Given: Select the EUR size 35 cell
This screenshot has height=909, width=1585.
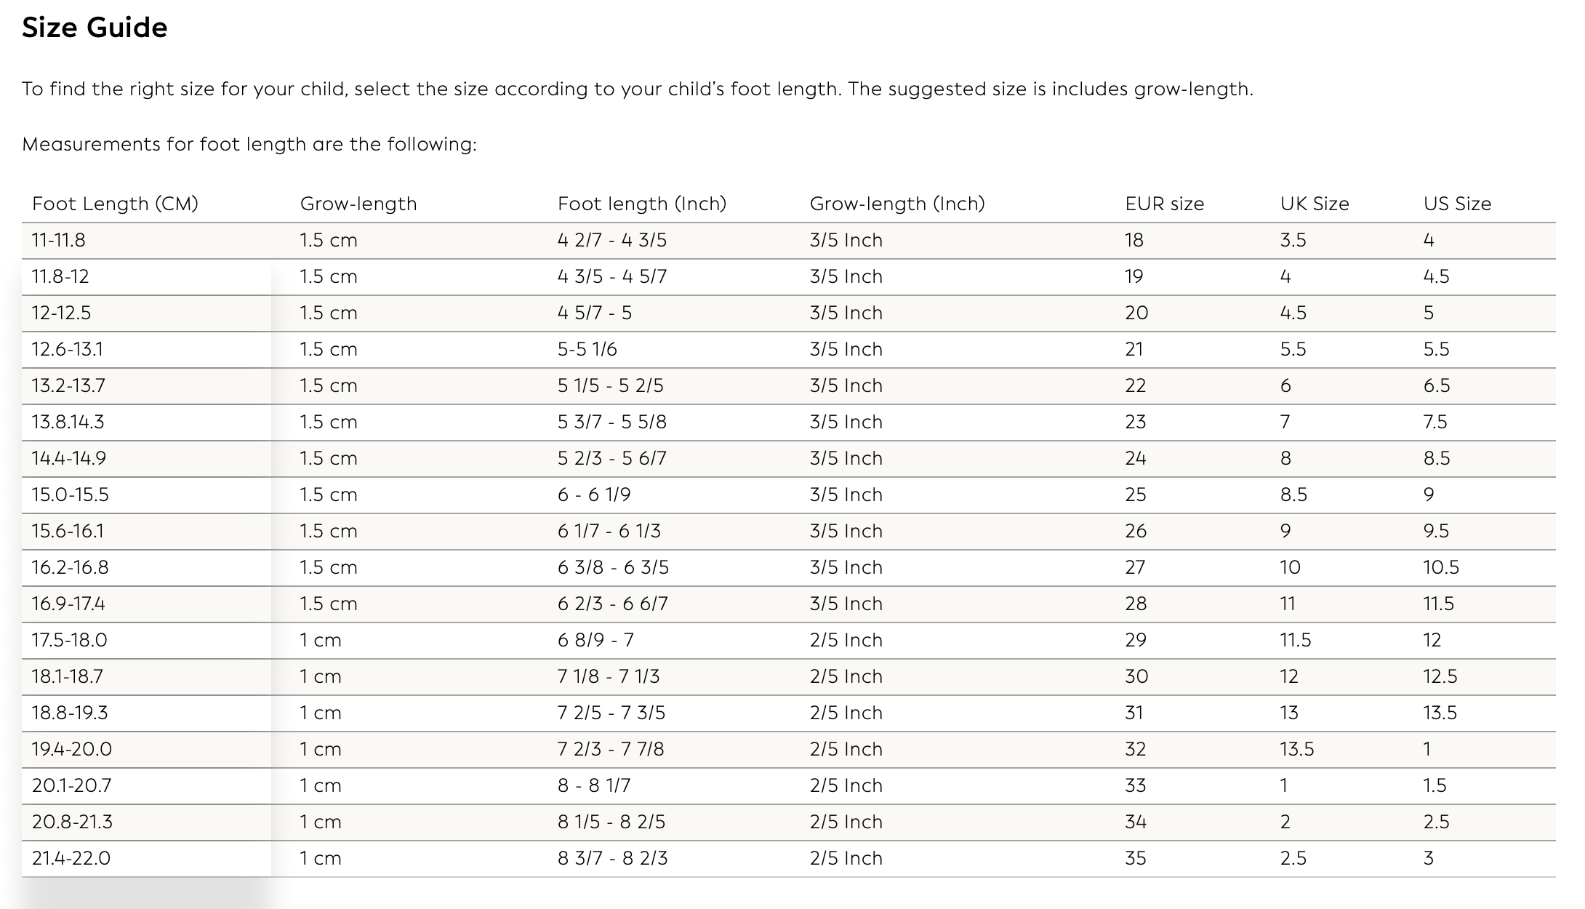Looking at the screenshot, I should 1135,858.
